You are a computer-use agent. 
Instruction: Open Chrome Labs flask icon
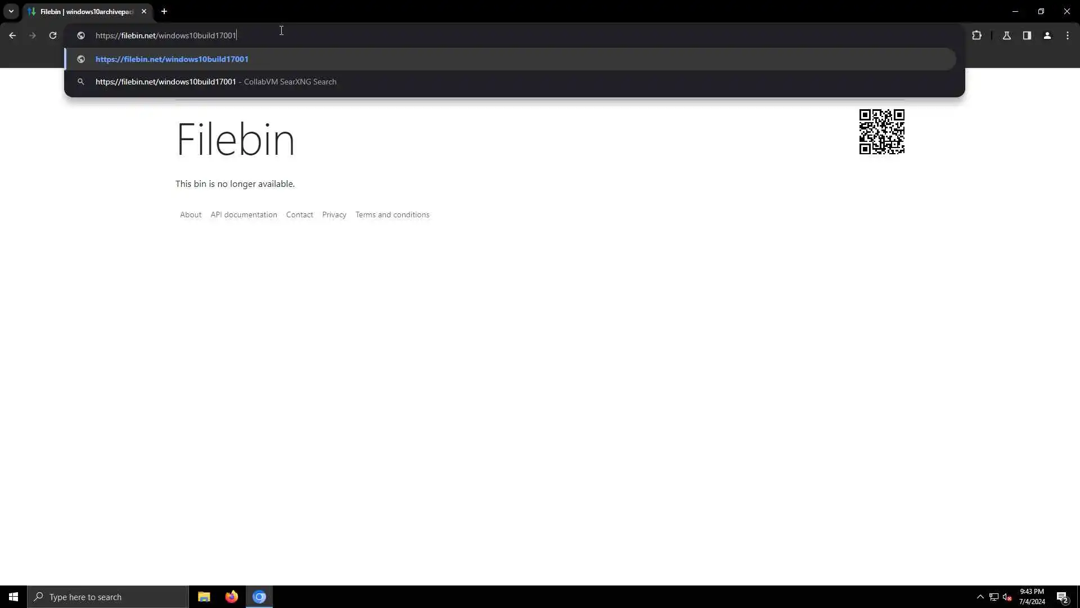(1007, 35)
